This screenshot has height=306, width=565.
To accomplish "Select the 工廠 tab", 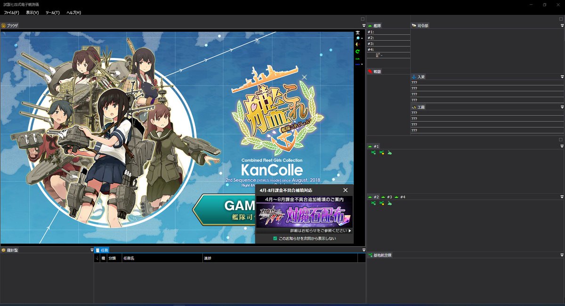I will click(419, 107).
